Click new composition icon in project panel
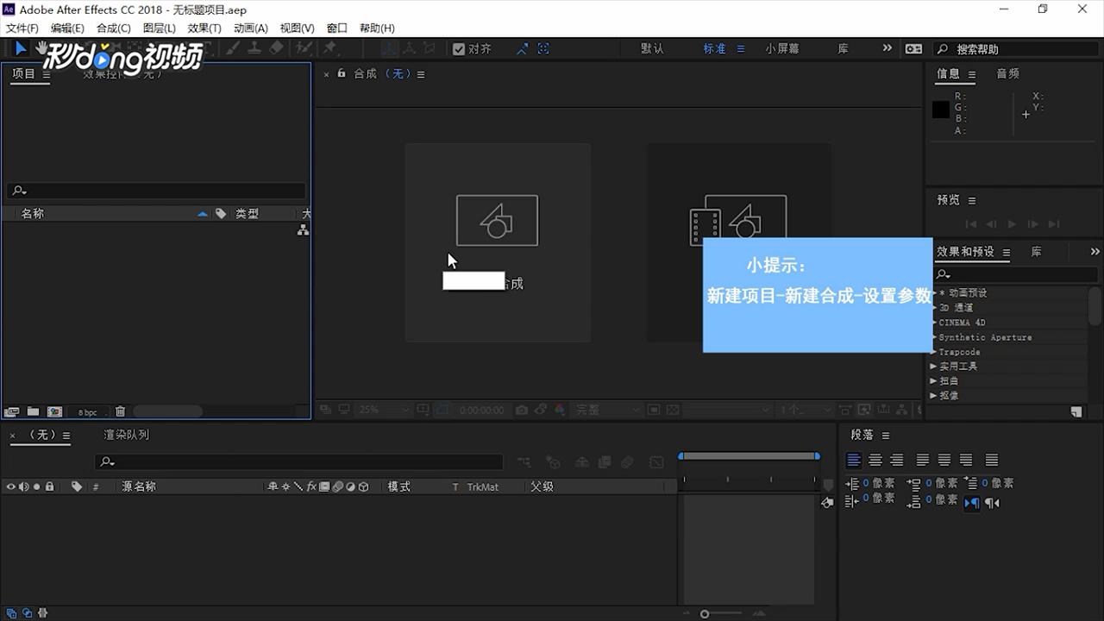The image size is (1104, 621). [12, 411]
